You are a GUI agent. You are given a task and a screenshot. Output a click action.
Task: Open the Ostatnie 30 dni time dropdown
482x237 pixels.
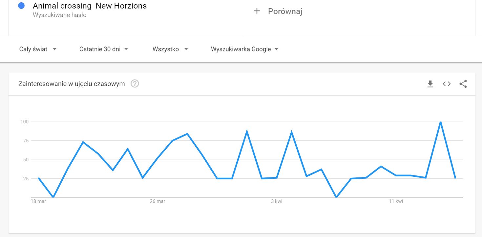104,49
